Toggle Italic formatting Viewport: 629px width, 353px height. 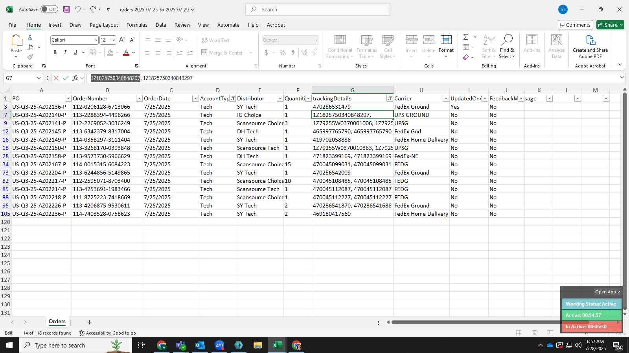point(65,53)
